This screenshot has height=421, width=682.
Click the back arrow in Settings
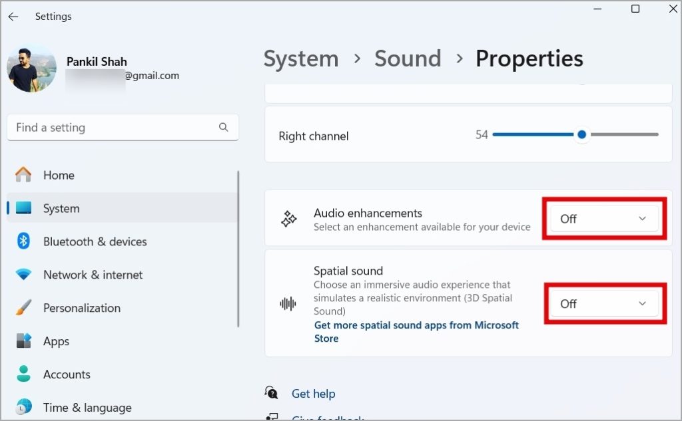pos(13,17)
